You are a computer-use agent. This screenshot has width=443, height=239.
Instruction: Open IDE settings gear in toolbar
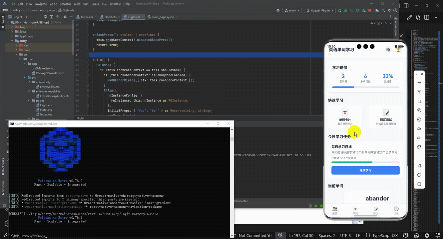pyautogui.click(x=389, y=11)
